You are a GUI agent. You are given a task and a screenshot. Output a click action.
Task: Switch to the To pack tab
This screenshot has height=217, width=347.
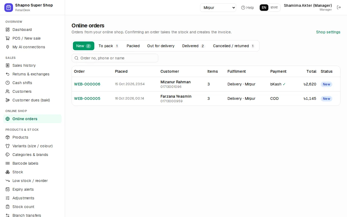click(x=108, y=46)
